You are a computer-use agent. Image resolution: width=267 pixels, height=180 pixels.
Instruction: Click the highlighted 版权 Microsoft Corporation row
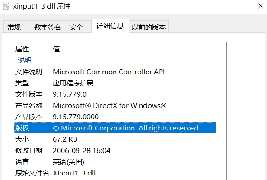[x=115, y=128]
